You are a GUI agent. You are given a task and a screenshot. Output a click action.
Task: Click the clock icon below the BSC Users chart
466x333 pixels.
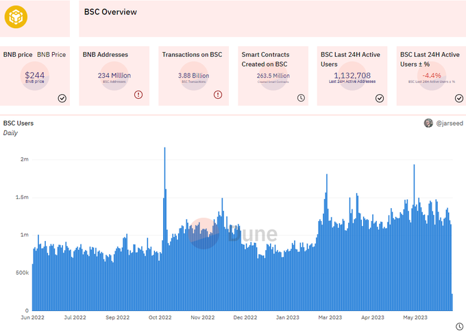[459, 326]
